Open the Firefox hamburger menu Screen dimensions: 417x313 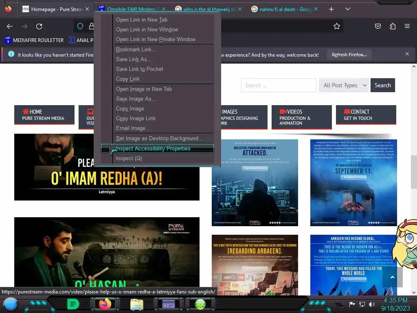point(407,26)
